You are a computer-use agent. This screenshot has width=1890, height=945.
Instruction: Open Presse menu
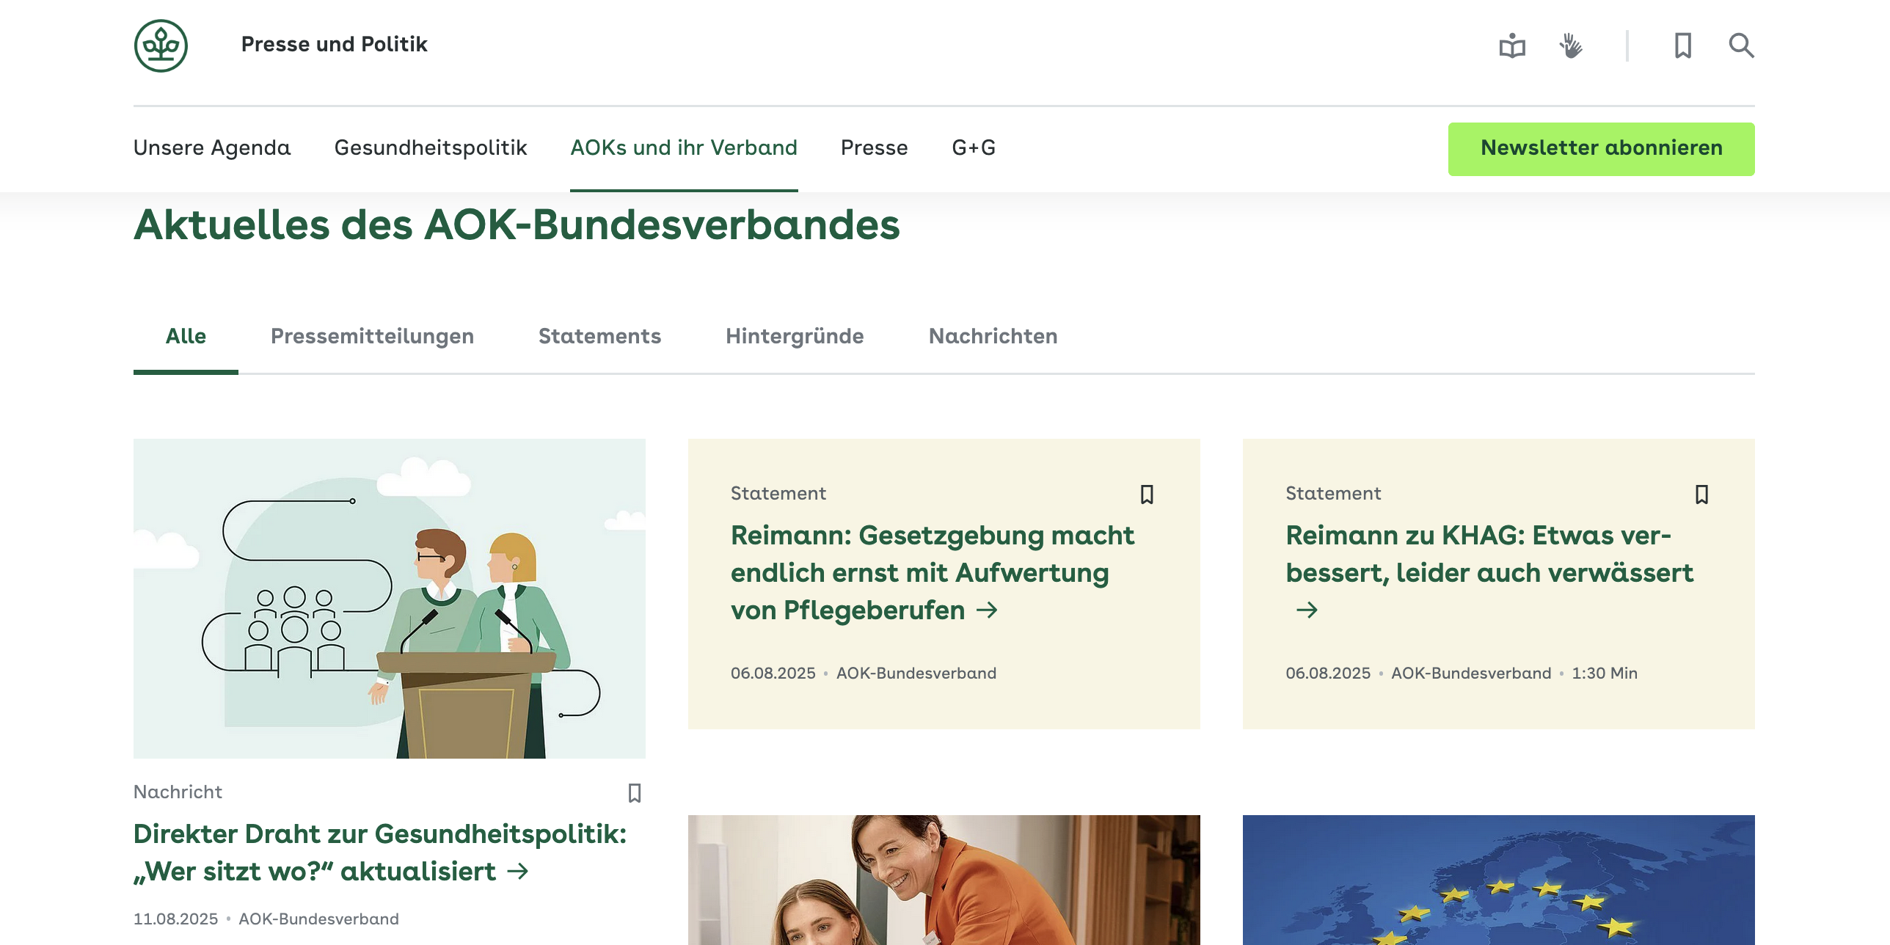pos(875,147)
